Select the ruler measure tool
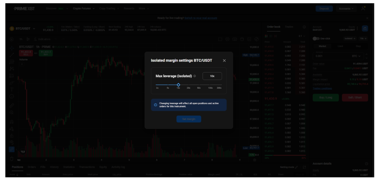 tap(12, 105)
